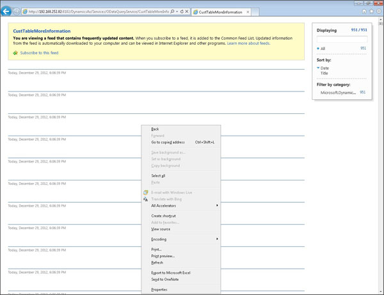
Task: Click Subscribe to this feed link
Action: (x=39, y=53)
